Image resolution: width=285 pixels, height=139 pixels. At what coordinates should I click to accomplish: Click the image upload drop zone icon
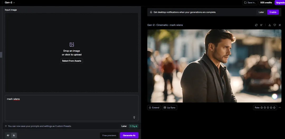click(x=72, y=44)
